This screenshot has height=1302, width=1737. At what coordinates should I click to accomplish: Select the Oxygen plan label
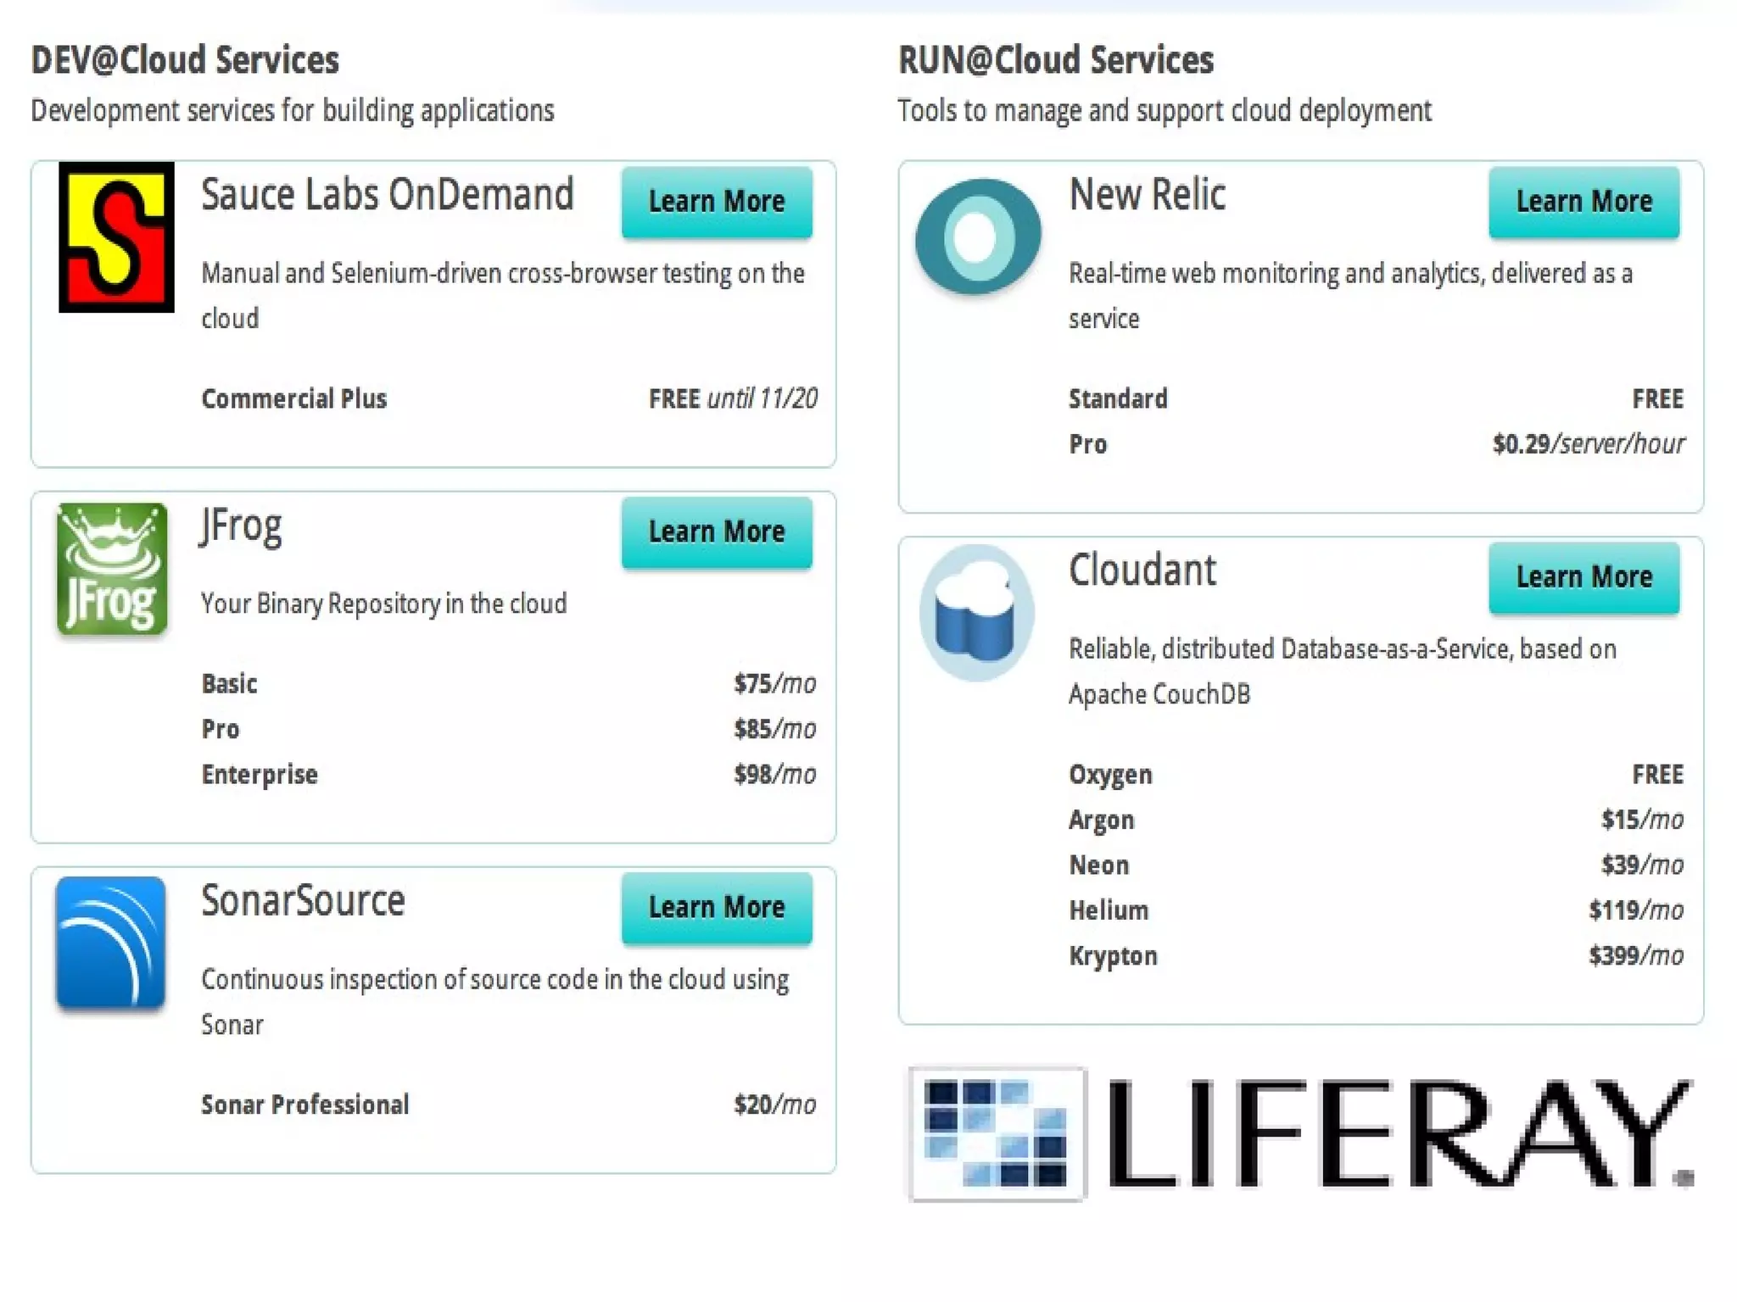[x=1110, y=775]
